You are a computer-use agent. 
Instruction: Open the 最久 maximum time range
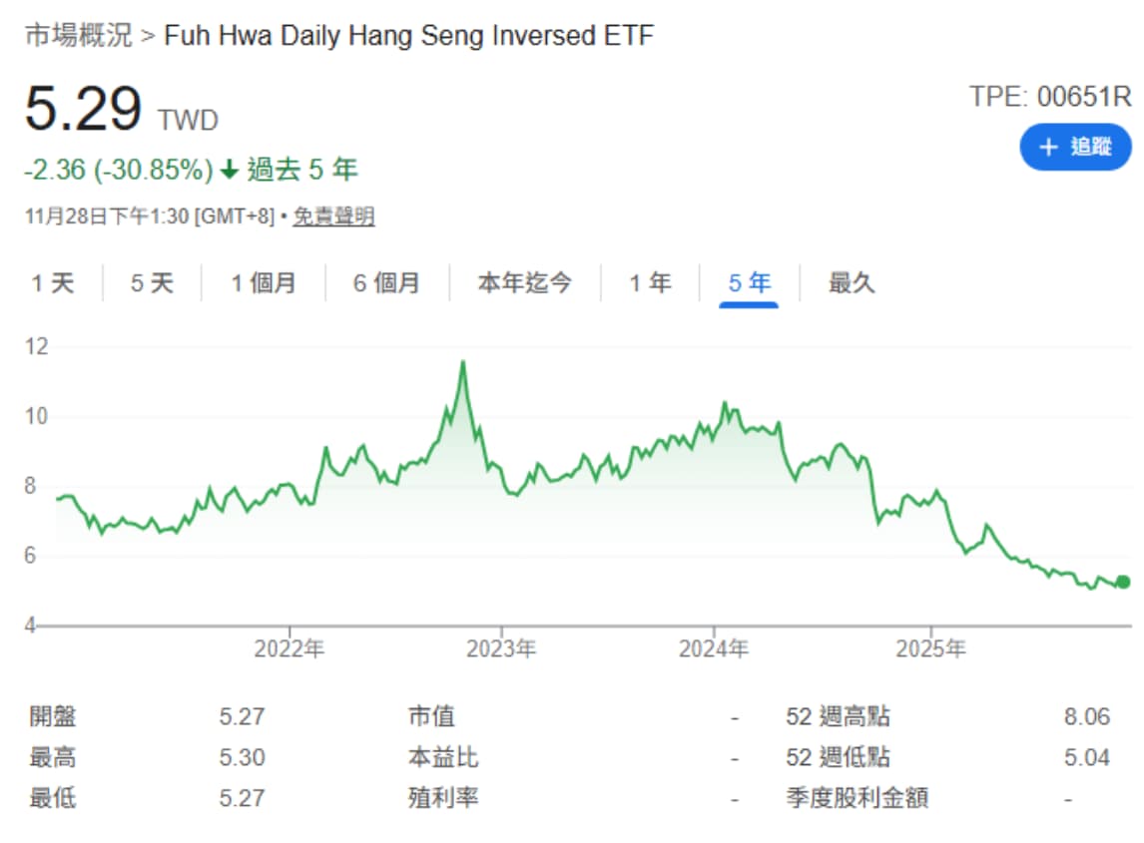click(x=849, y=283)
